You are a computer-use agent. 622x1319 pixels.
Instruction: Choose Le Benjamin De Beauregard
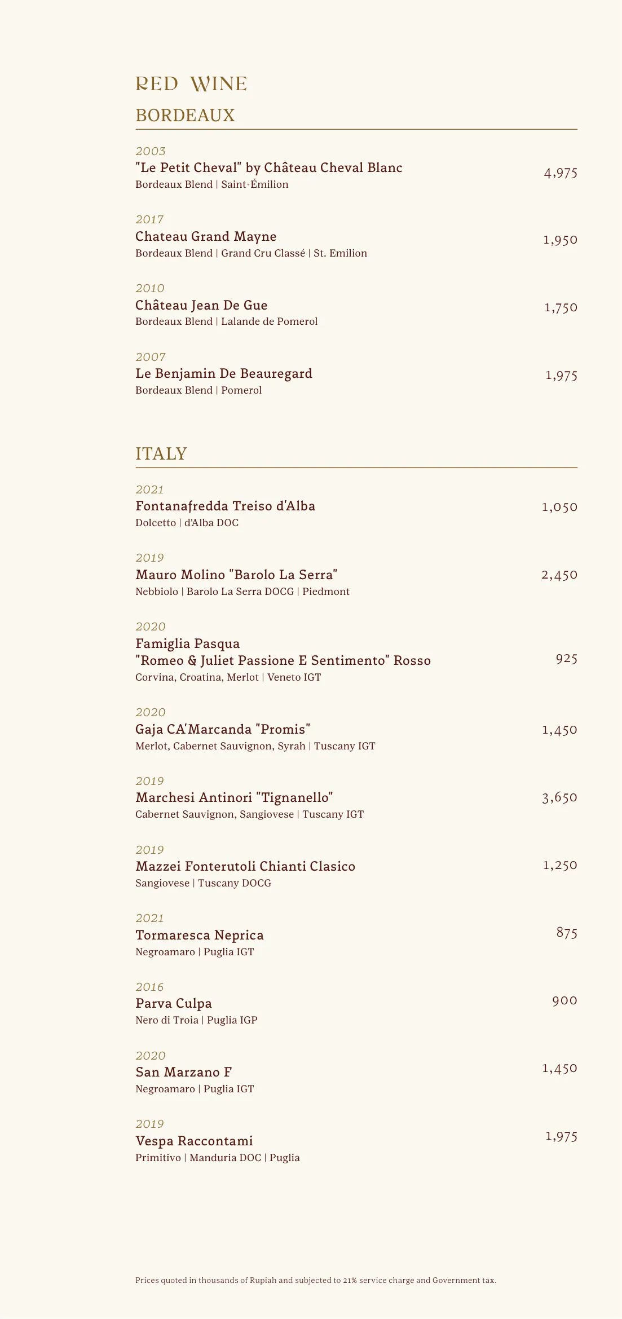tap(223, 373)
